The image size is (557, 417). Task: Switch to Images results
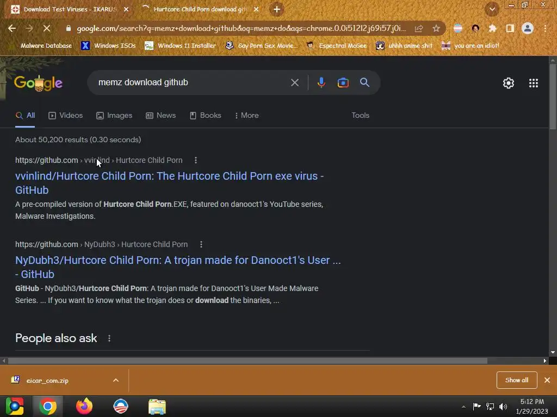(114, 115)
